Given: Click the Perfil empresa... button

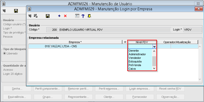Looking at the screenshot, I should (x=109, y=89).
